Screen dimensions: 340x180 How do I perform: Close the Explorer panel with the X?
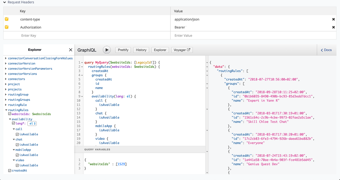pos(71,50)
